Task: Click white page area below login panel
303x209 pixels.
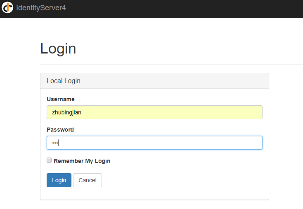Action: pos(154,205)
